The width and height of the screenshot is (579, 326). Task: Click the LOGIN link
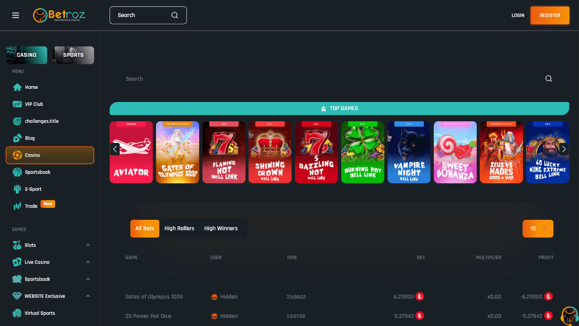coord(518,15)
